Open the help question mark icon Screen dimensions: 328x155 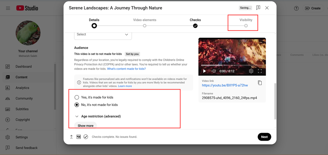coord(296,8)
